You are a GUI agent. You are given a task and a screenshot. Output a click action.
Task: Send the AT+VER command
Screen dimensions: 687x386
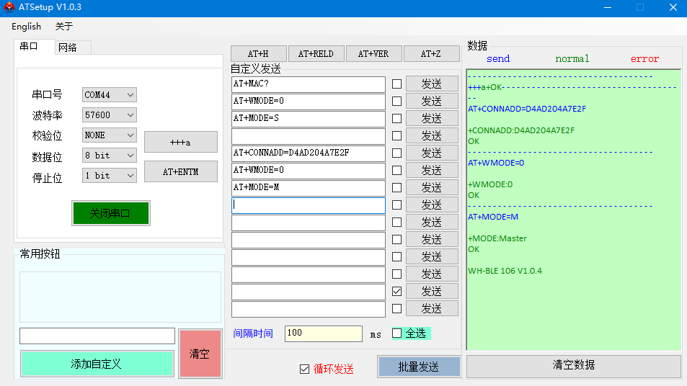click(373, 54)
